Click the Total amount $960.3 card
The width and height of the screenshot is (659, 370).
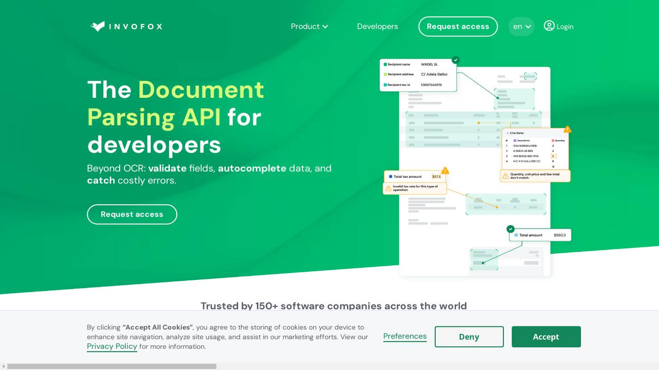pos(540,235)
